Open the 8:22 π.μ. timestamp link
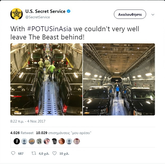 click(28, 121)
